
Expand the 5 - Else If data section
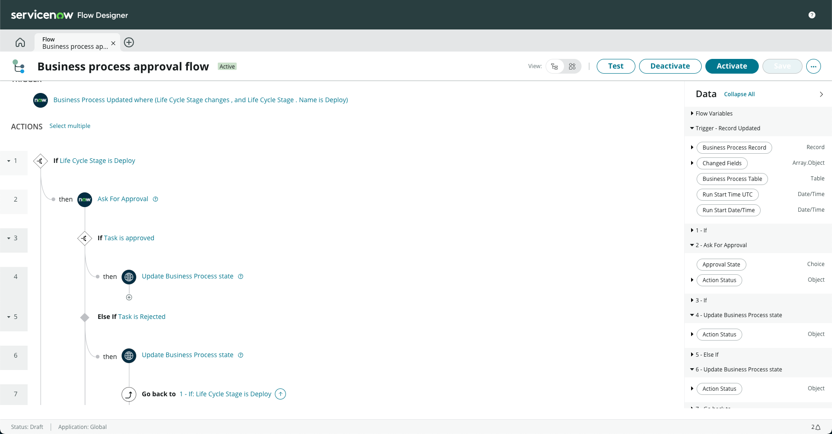692,355
